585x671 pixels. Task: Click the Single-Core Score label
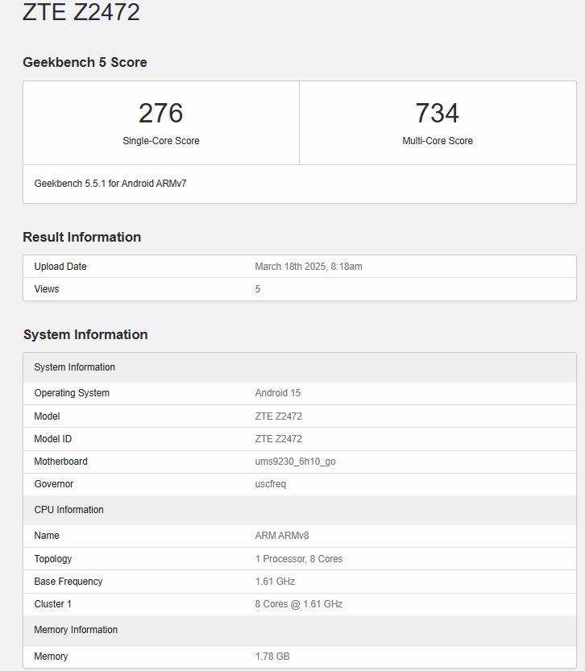(x=161, y=141)
